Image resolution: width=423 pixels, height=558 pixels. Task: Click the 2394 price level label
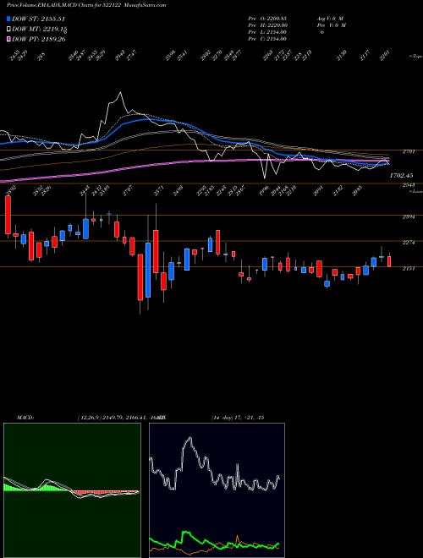coord(409,216)
